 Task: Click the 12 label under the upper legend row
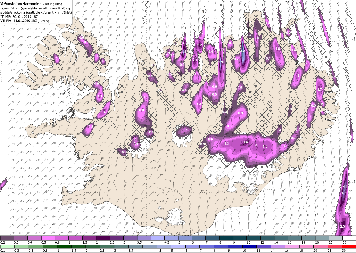[263, 242]
